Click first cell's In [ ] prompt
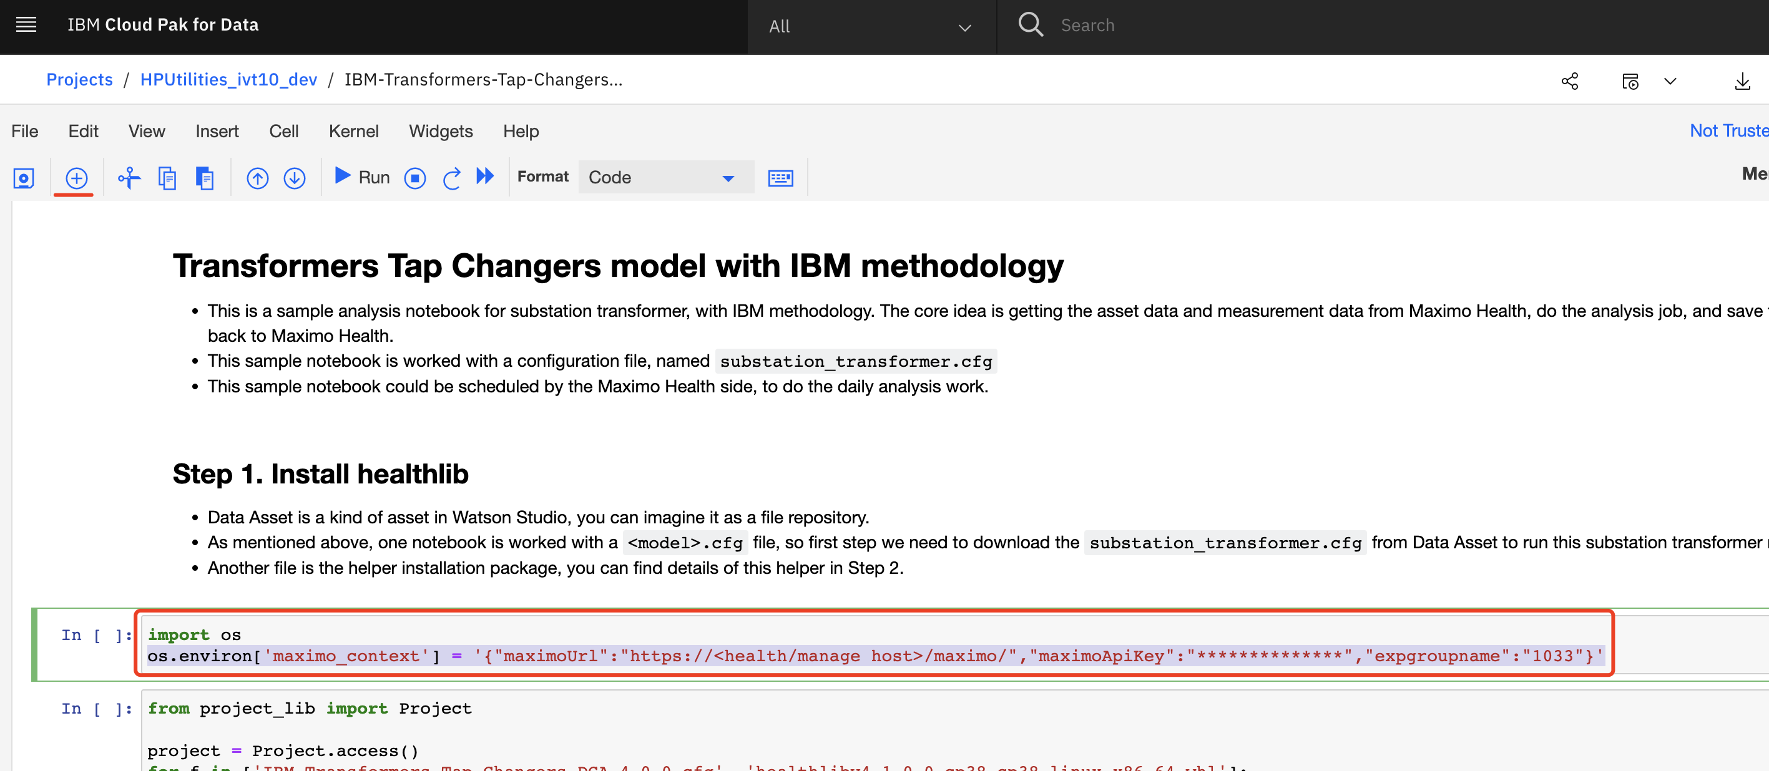 click(96, 635)
